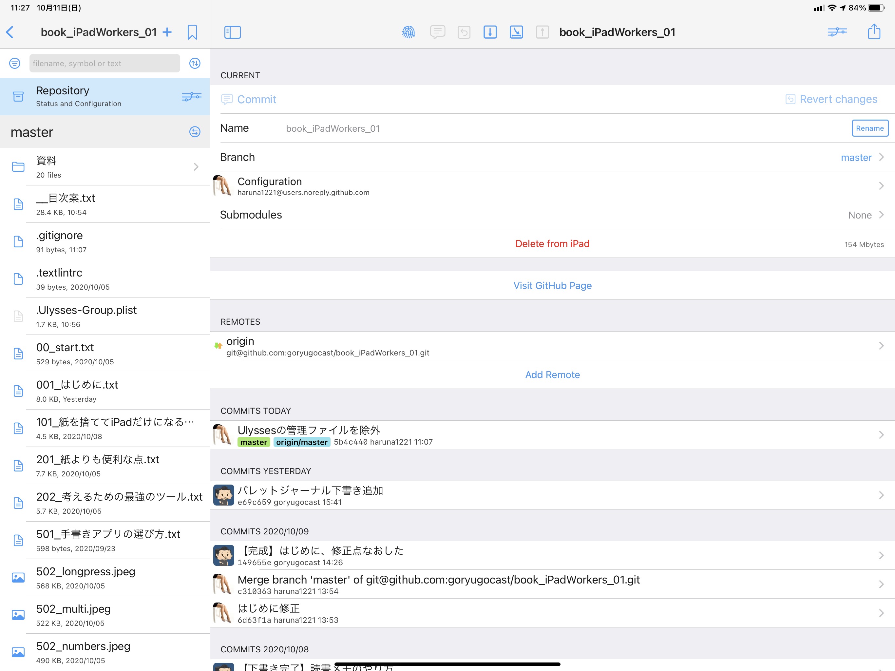The width and height of the screenshot is (895, 671).
Task: Add new file with plus icon
Action: pos(167,32)
